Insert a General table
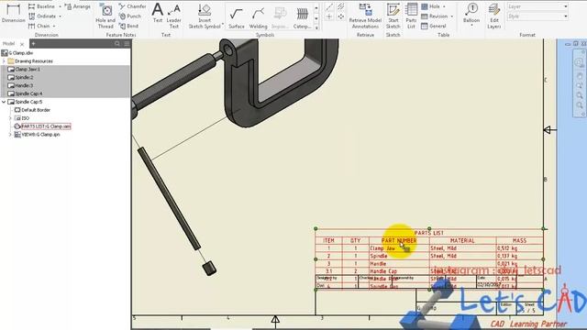 pos(434,26)
